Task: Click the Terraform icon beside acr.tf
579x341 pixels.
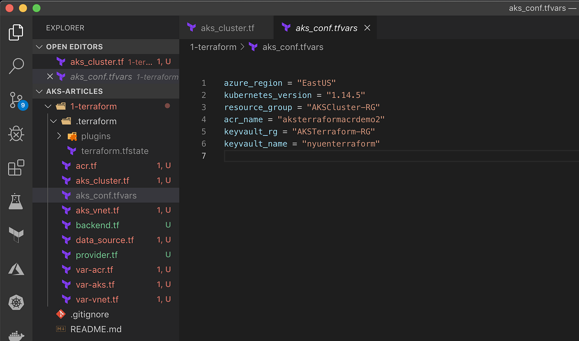Action: point(66,166)
